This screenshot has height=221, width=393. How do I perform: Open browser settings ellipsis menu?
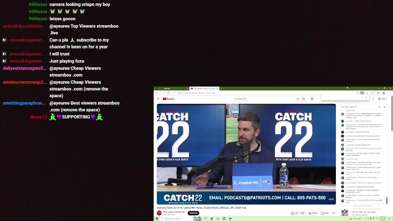coord(389,93)
